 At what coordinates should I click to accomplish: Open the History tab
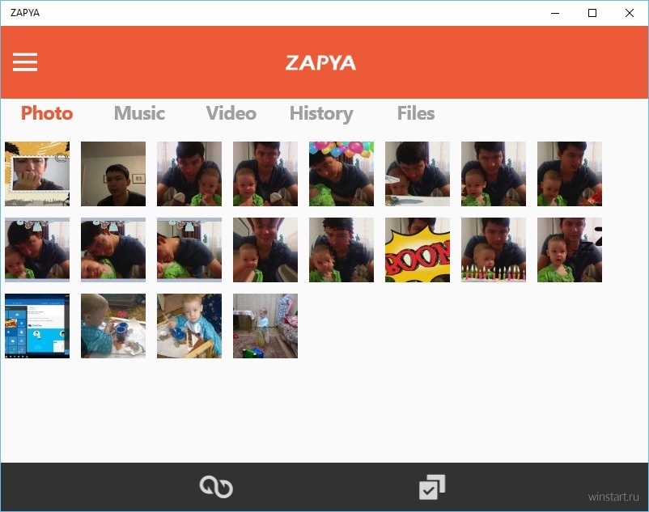(x=321, y=114)
